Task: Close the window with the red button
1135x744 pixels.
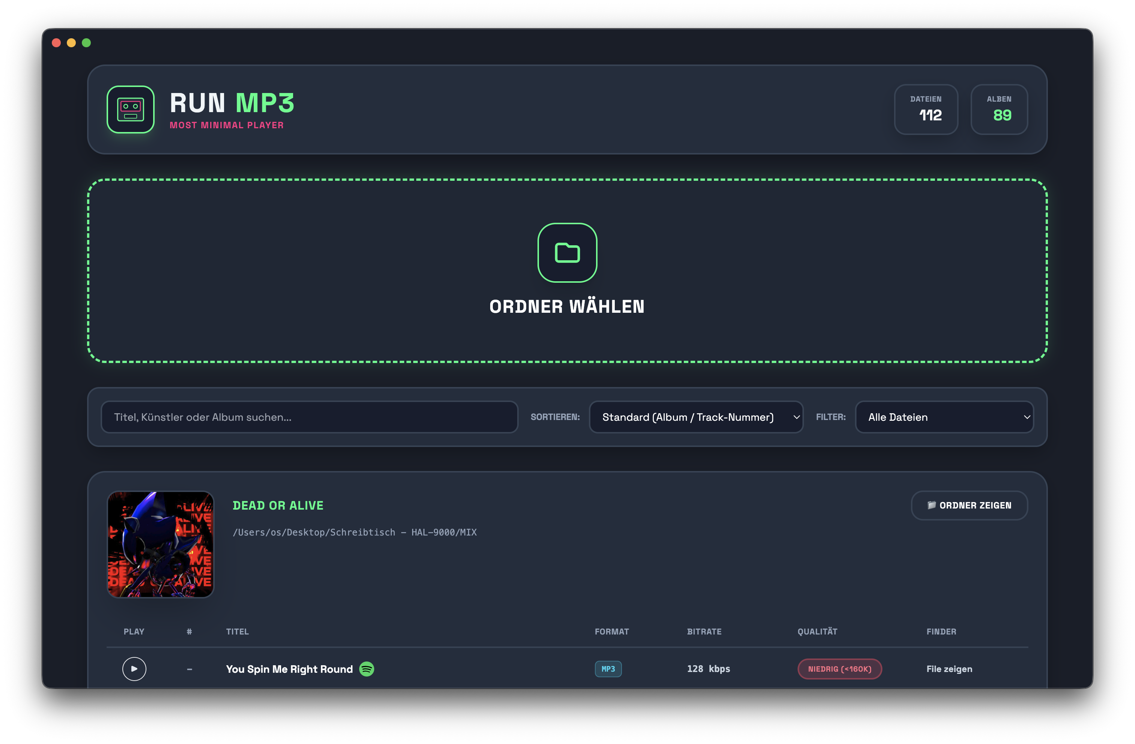Action: coord(56,43)
